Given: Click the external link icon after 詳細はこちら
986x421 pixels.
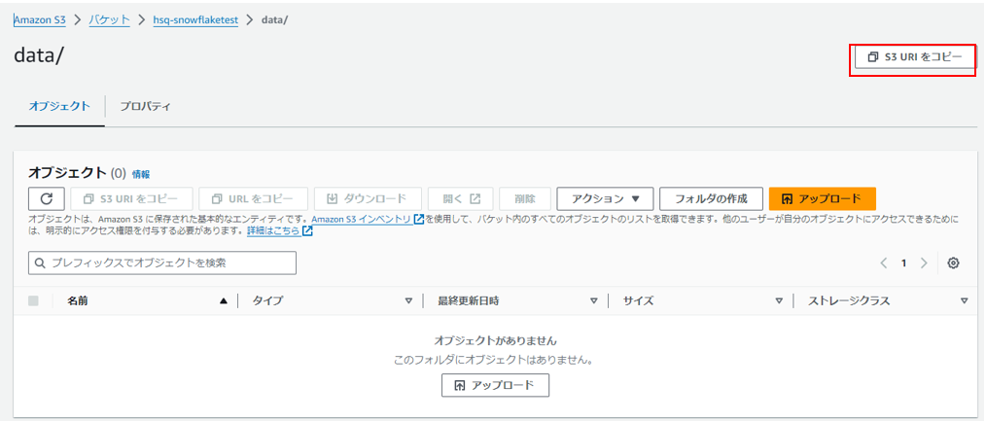Looking at the screenshot, I should pos(307,230).
